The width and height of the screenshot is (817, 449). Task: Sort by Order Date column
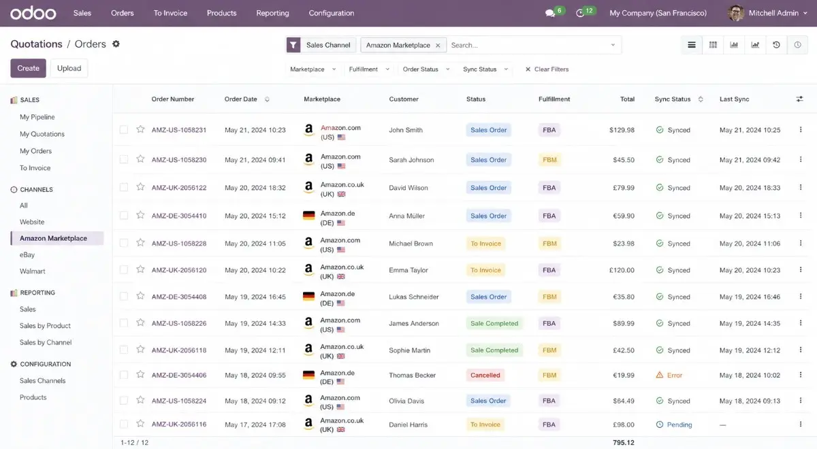(x=246, y=99)
